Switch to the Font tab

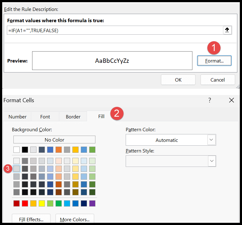[45, 117]
